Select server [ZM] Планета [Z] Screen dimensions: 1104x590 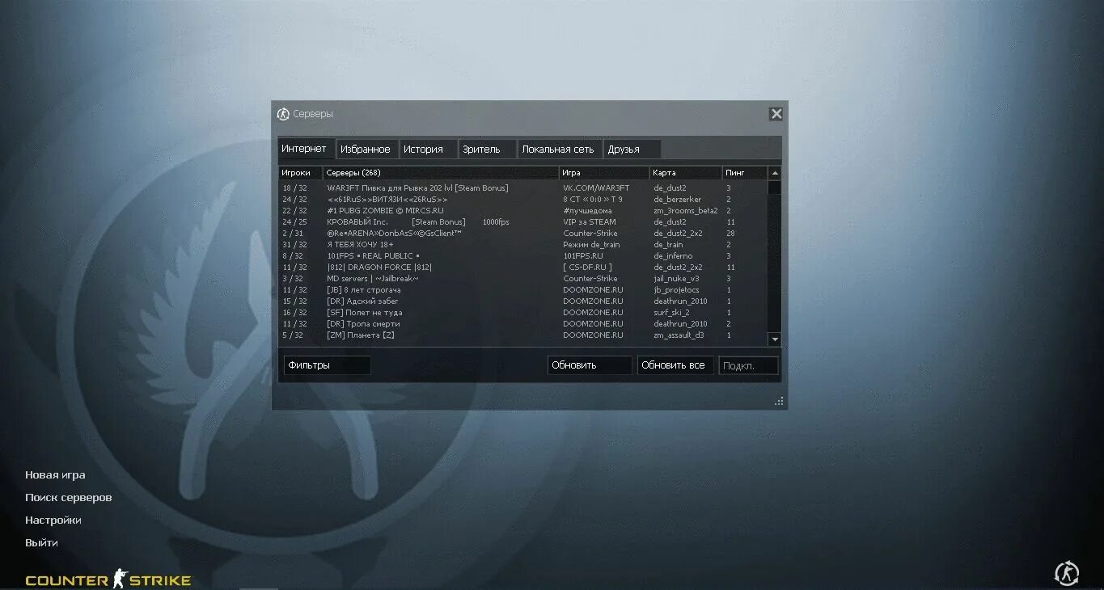tap(522, 335)
